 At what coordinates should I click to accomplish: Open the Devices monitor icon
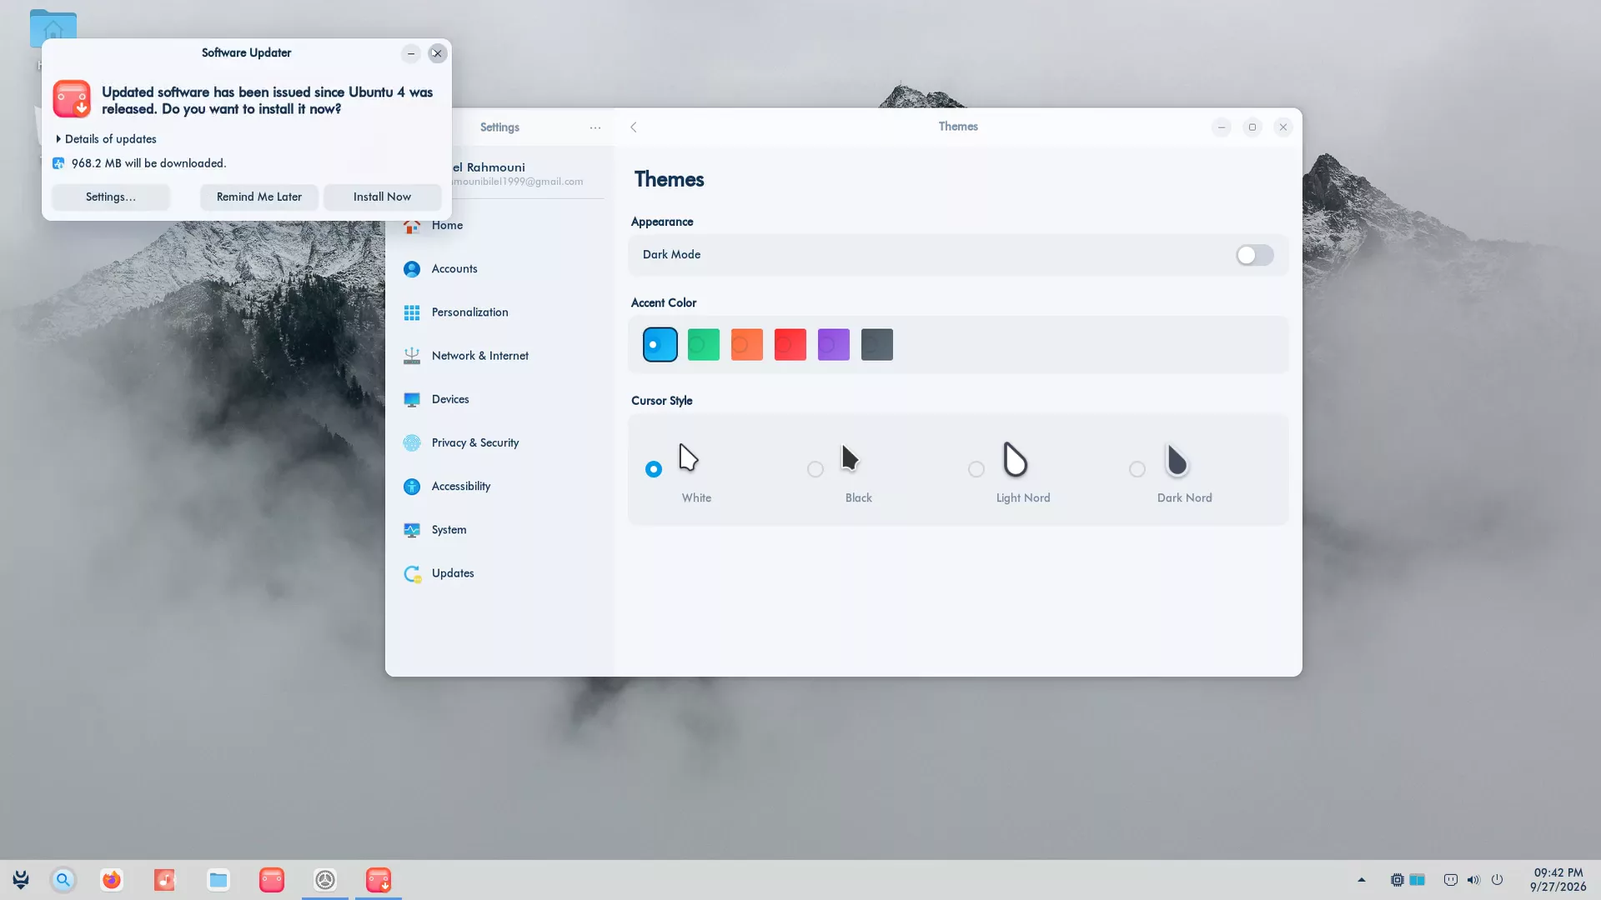(412, 400)
